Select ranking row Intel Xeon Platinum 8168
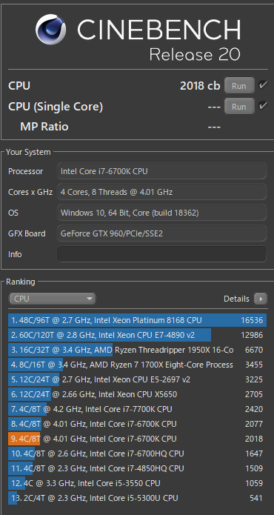 138,320
